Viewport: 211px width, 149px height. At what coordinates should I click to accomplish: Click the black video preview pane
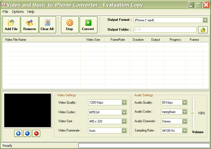coord(28,110)
